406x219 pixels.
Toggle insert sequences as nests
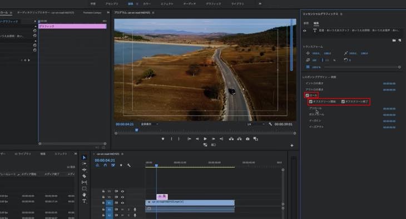pos(97,165)
